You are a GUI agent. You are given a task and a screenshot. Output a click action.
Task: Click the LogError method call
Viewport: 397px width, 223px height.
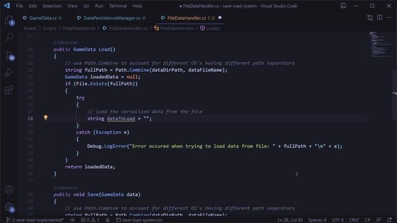115,146
